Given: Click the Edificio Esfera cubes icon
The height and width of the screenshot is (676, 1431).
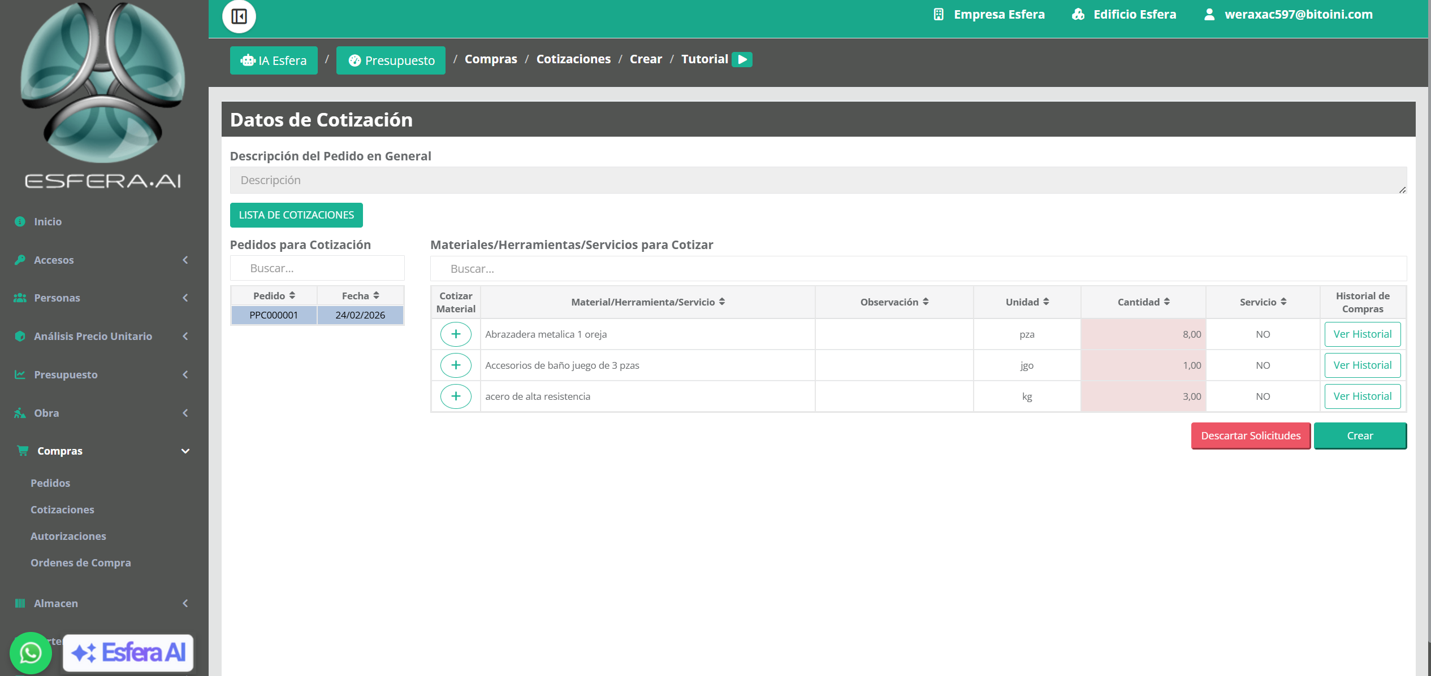Looking at the screenshot, I should coord(1078,15).
